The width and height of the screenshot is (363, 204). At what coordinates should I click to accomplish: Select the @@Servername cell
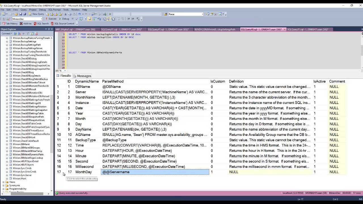pyautogui.click(x=155, y=172)
